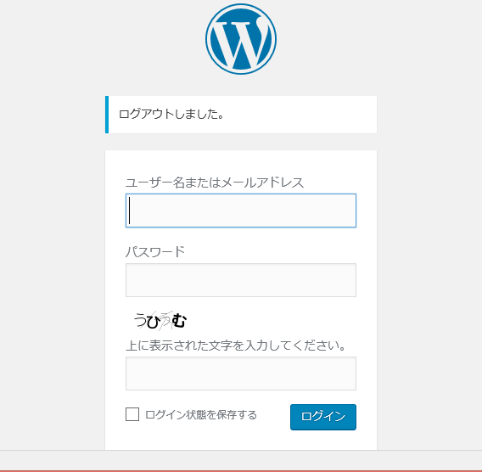Click the 上に表示された文字を入力してください。 instruction text
The height and width of the screenshot is (472, 482).
tap(236, 346)
